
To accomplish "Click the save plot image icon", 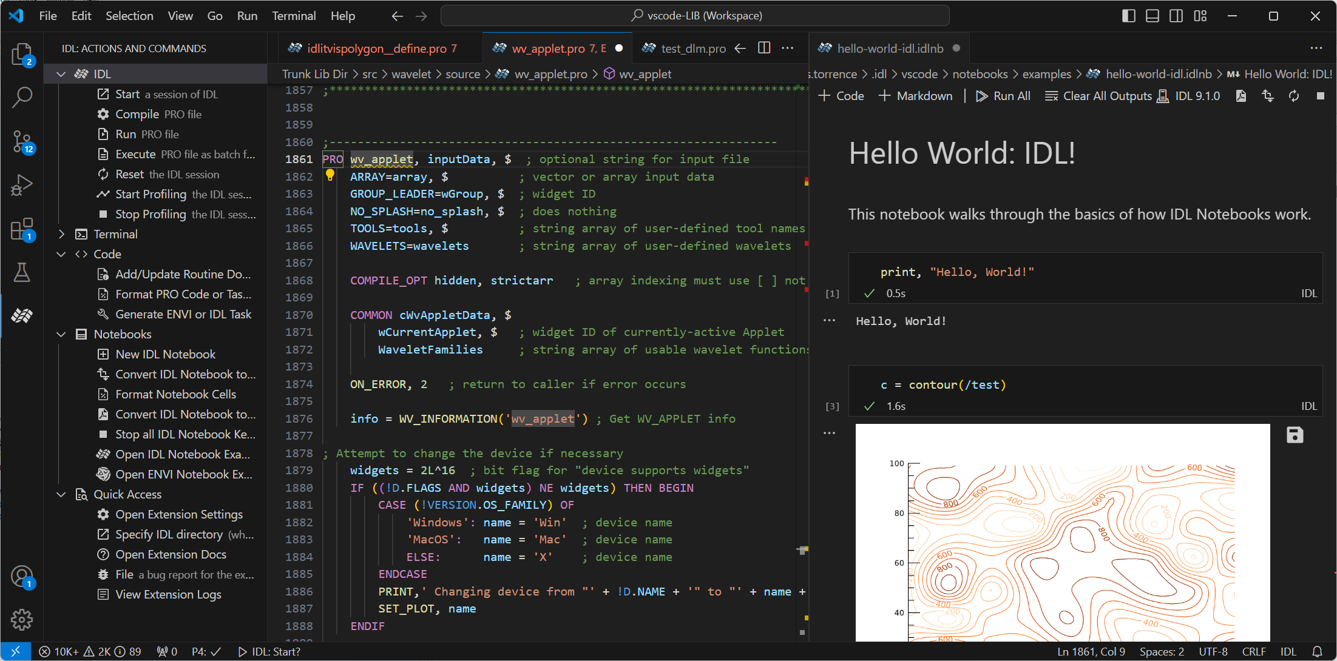I will [1295, 435].
